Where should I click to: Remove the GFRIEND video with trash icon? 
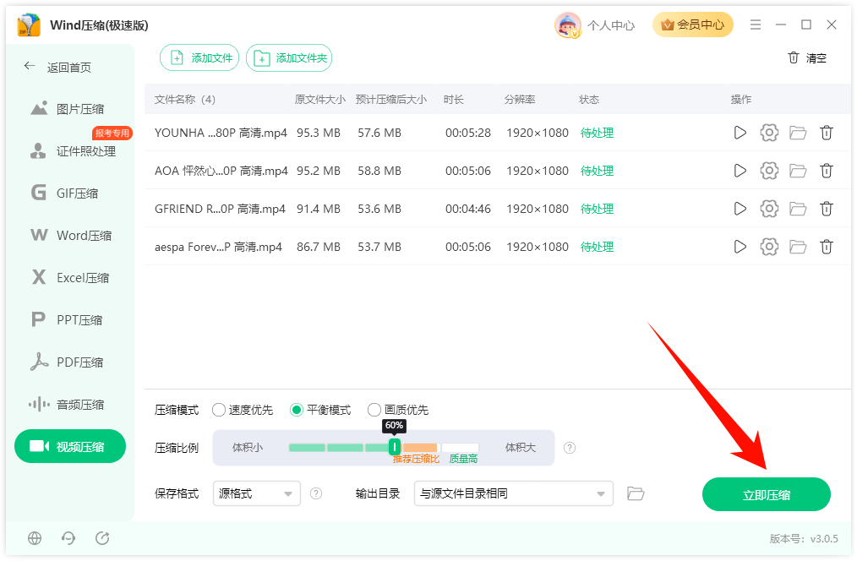[827, 209]
